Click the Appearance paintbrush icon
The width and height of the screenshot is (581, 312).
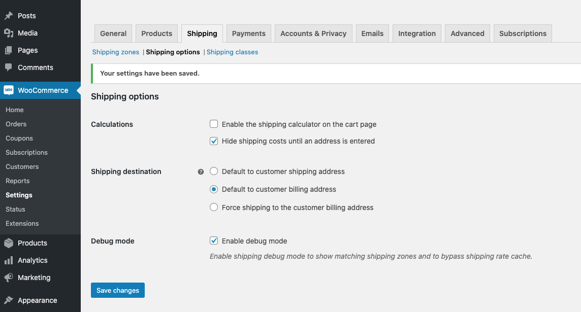coord(9,300)
